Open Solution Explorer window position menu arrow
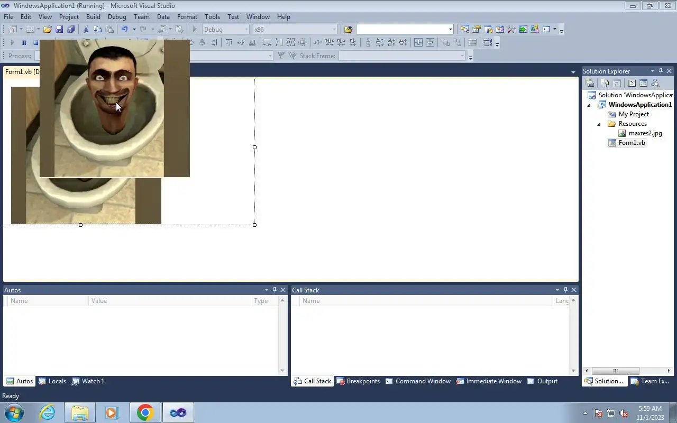 pyautogui.click(x=652, y=71)
